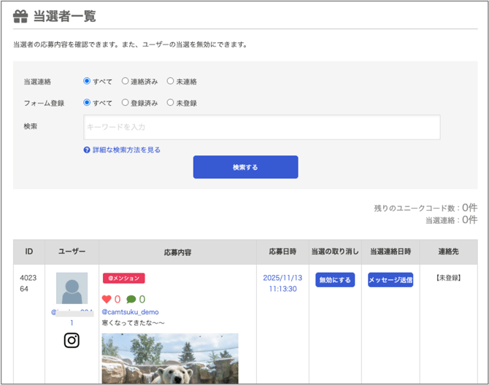Click the 連絡先 column header
The height and width of the screenshot is (385, 489).
click(449, 252)
